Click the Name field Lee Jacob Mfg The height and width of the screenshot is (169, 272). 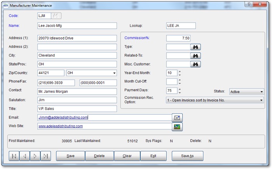tap(77, 26)
